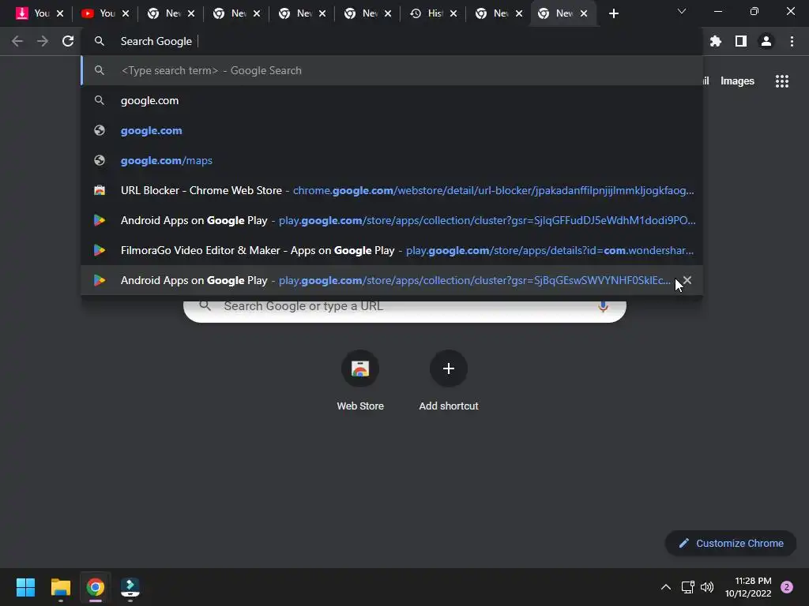Viewport: 809px width, 606px height.
Task: Click the voice search microphone
Action: [x=603, y=306]
